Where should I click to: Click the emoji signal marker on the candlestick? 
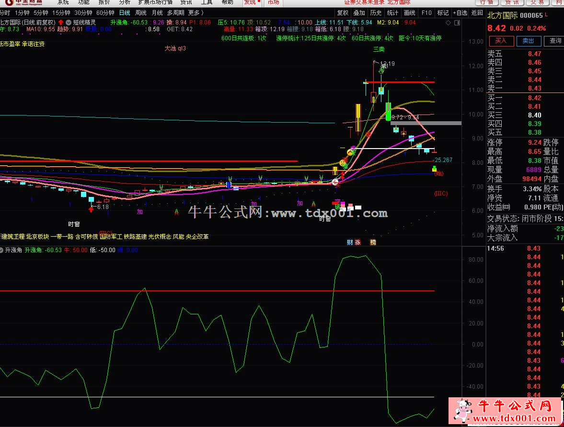point(350,152)
